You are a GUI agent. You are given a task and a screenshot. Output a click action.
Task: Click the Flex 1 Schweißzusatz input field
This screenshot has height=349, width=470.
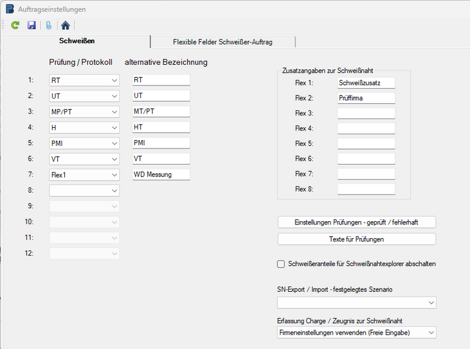[366, 83]
